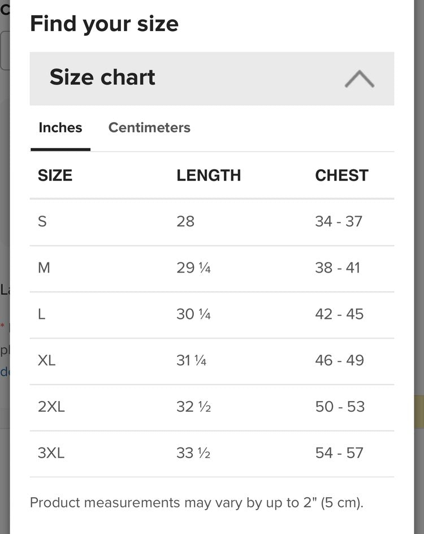Click the 34 - 37 chest value
The height and width of the screenshot is (534, 424).
tap(339, 221)
